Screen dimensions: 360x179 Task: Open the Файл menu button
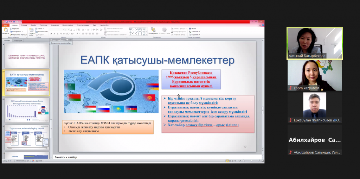5,25
